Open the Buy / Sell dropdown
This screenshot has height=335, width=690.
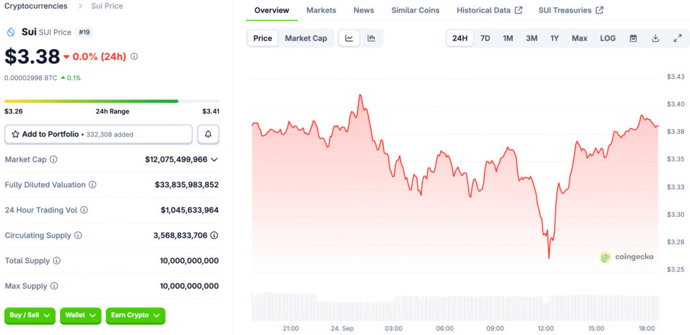[30, 315]
